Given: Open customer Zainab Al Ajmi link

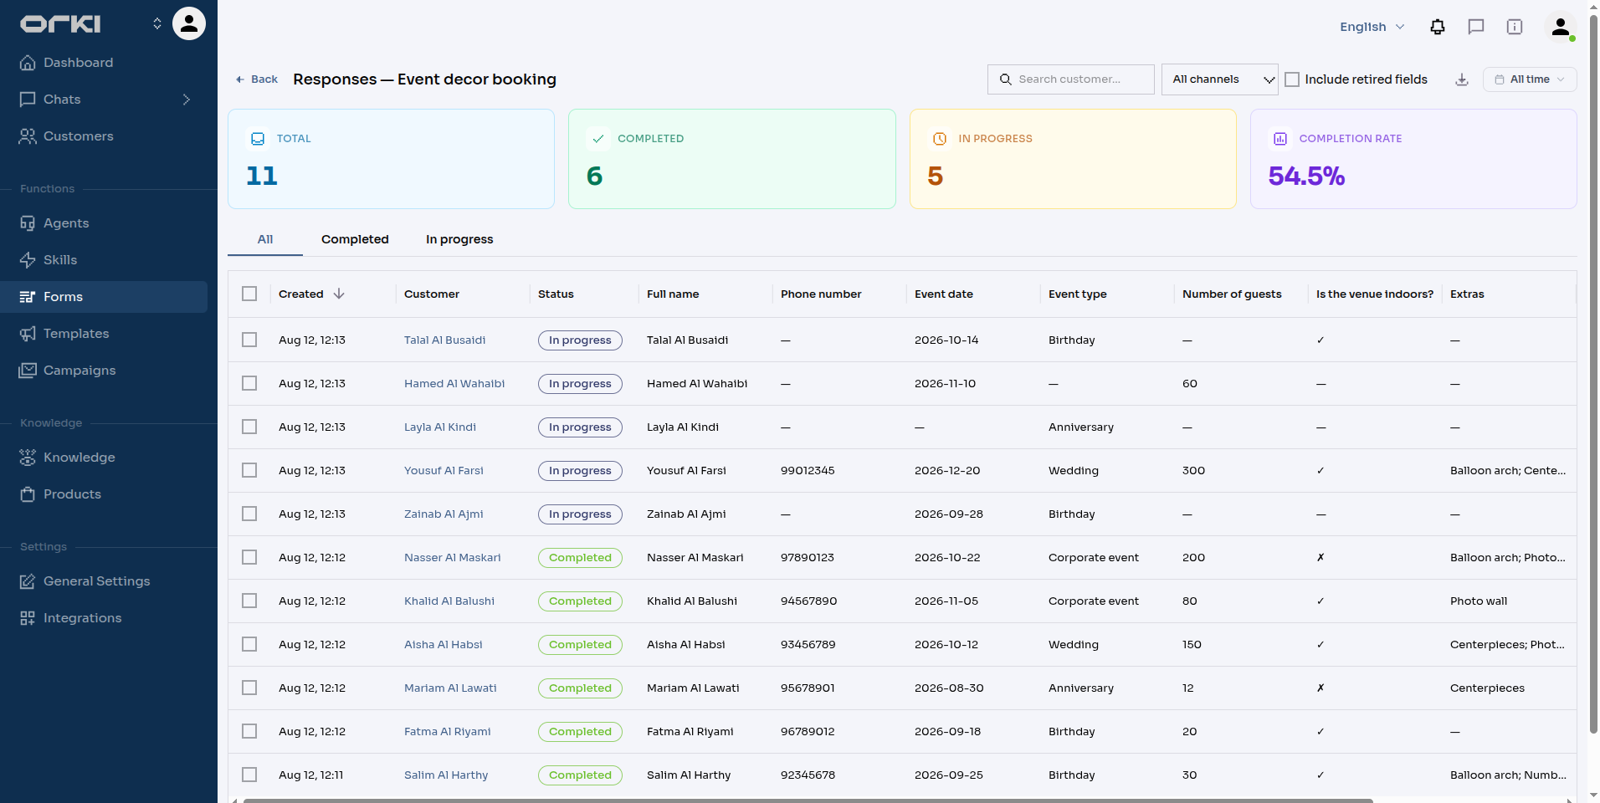Looking at the screenshot, I should pyautogui.click(x=444, y=514).
